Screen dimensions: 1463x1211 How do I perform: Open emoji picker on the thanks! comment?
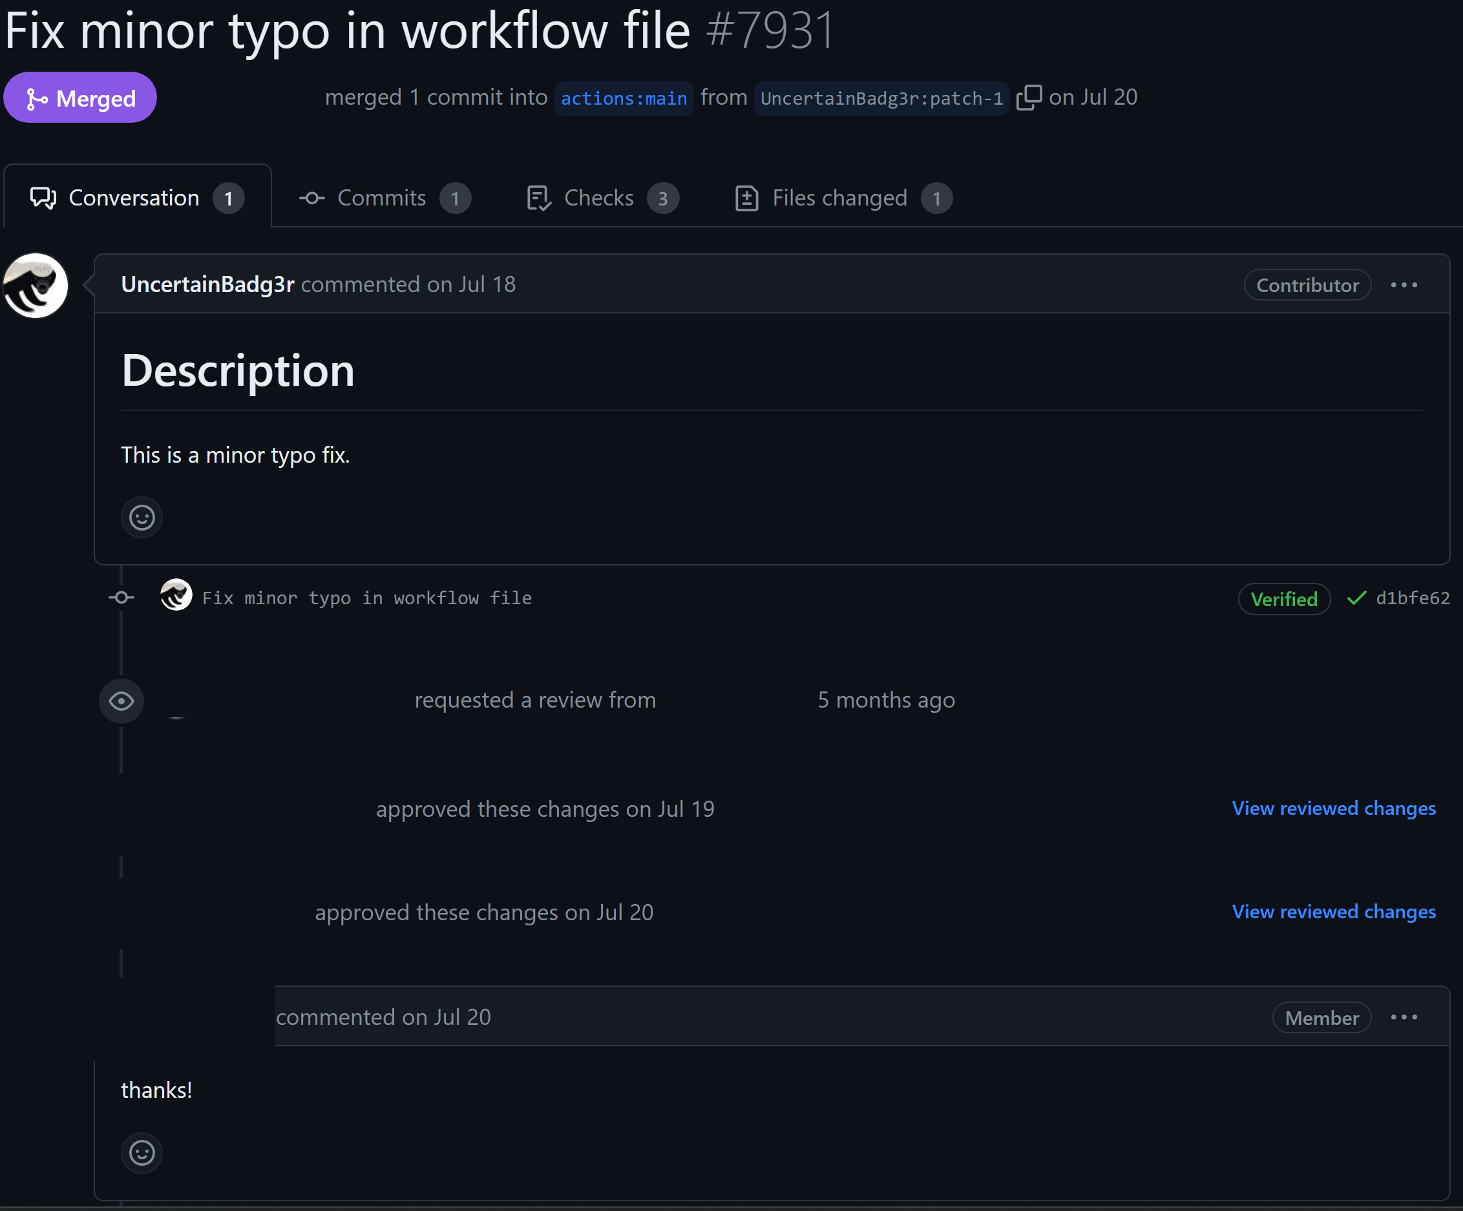pos(142,1153)
